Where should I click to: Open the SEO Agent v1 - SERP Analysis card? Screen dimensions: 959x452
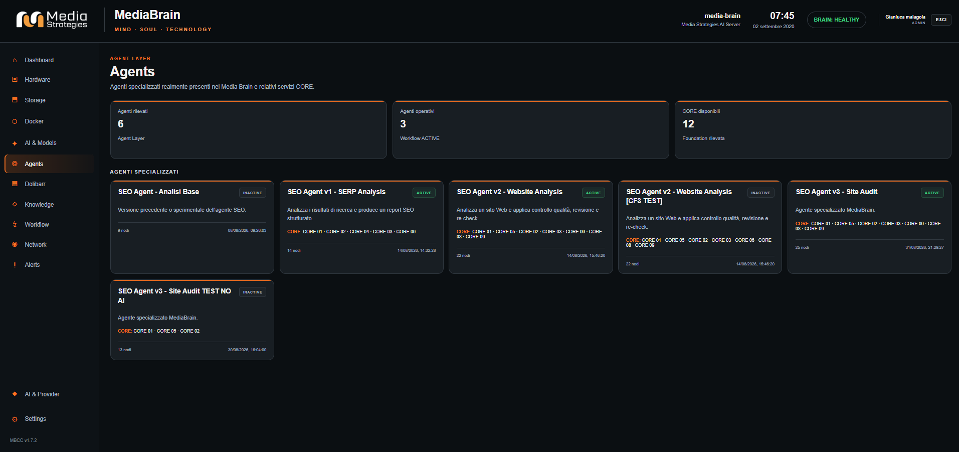click(361, 227)
